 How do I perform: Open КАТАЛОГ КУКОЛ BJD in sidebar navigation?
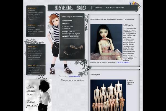tap(70, 37)
